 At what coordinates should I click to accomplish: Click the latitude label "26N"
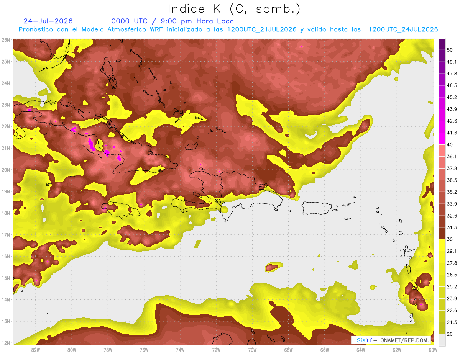click(x=6, y=39)
